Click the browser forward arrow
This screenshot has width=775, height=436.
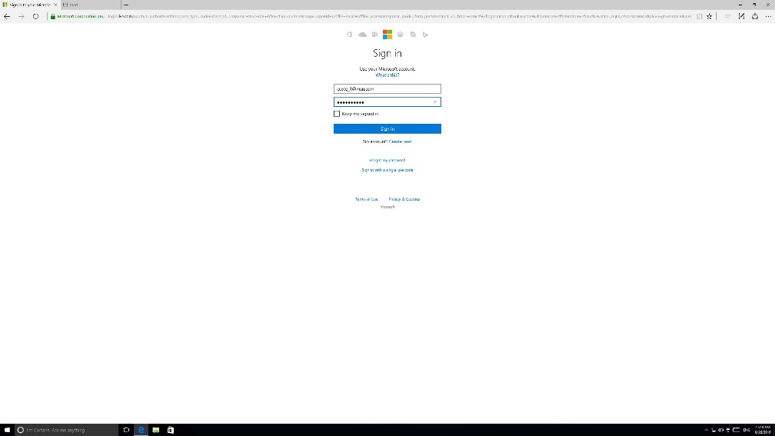click(22, 16)
